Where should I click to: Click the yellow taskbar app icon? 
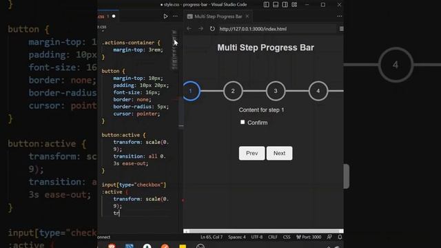(183, 247)
